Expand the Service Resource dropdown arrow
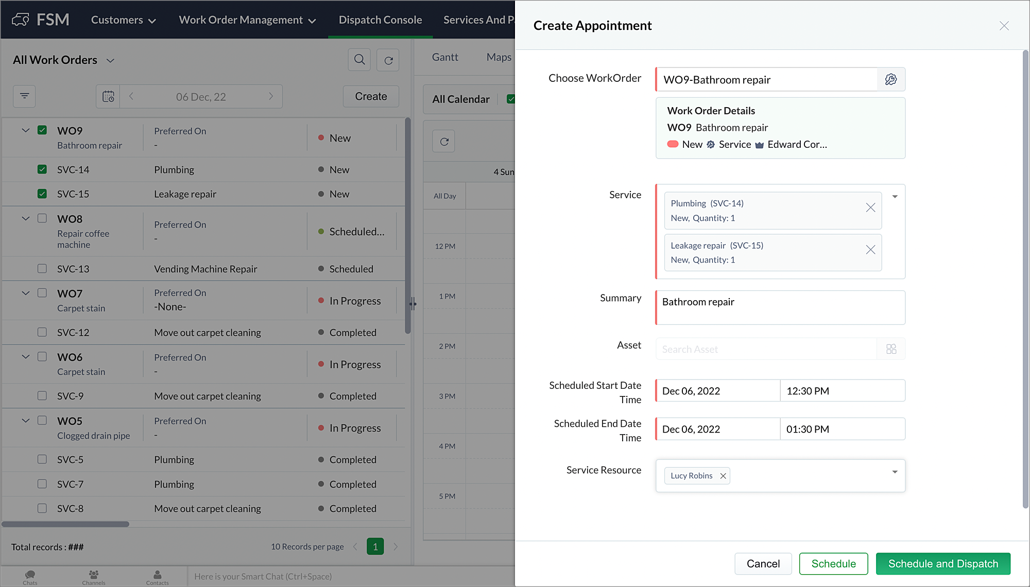The height and width of the screenshot is (587, 1030). pos(895,472)
